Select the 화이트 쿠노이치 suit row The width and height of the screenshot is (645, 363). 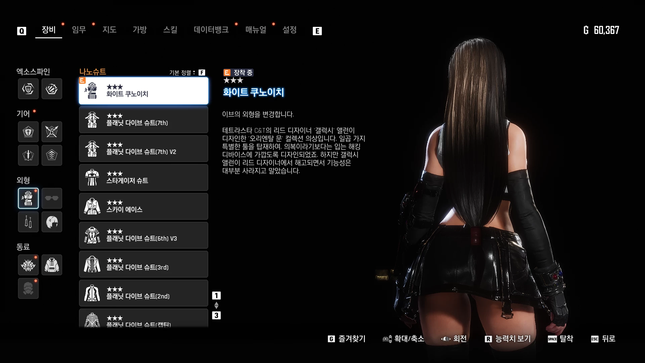(x=143, y=91)
